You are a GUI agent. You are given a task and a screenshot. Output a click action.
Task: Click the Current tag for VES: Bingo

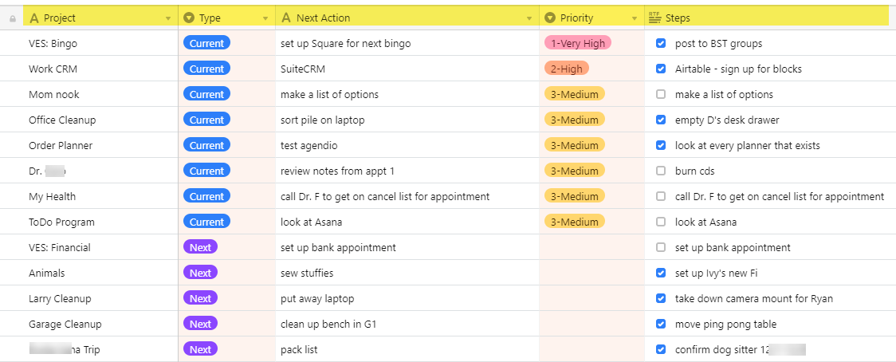pyautogui.click(x=206, y=43)
